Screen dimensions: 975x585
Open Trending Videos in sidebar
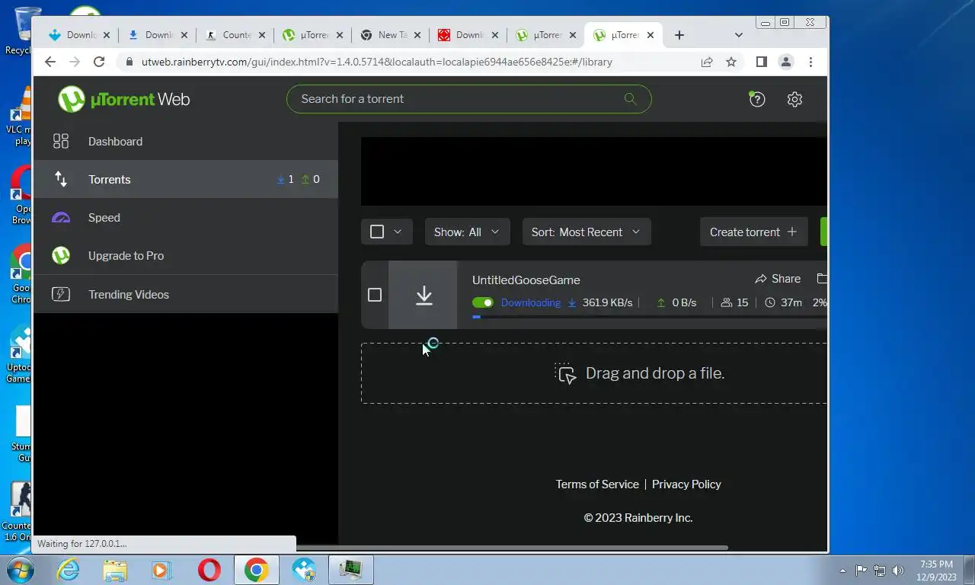(x=186, y=294)
